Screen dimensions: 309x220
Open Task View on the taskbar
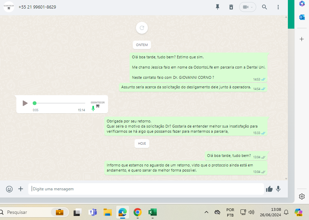78,212
